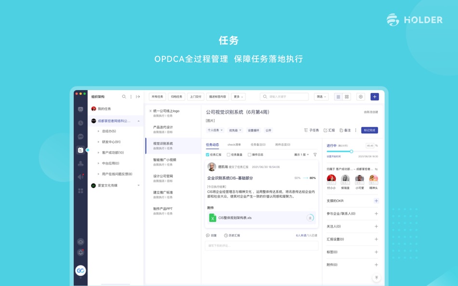Open the notification bell icon
The width and height of the screenshot is (458, 286).
tap(81, 252)
